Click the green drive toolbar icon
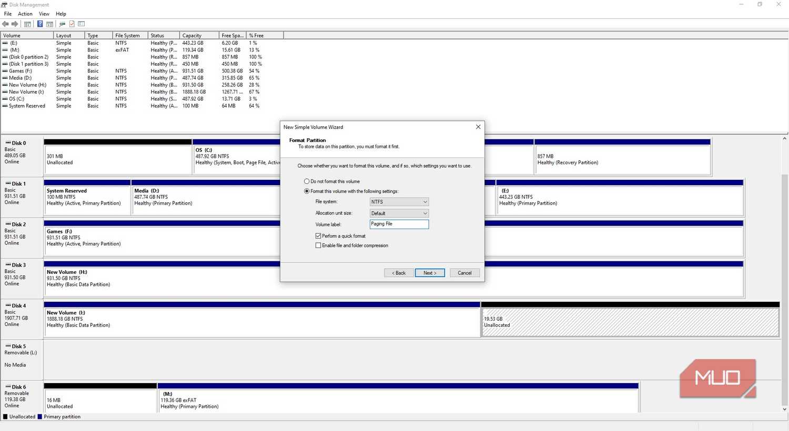This screenshot has width=789, height=431. [x=62, y=24]
